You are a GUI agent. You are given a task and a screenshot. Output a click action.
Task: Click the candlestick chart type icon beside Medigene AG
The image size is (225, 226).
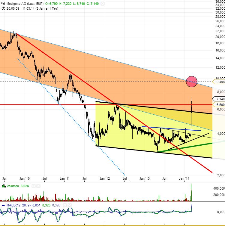tap(3, 4)
